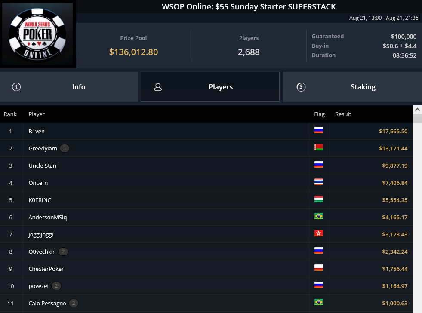The height and width of the screenshot is (313, 422).
Task: Select the Players tab
Action: 210,87
